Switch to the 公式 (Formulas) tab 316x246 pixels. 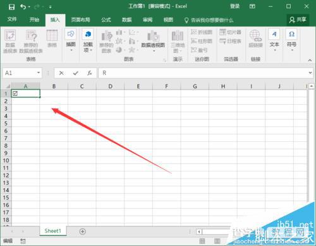click(106, 20)
